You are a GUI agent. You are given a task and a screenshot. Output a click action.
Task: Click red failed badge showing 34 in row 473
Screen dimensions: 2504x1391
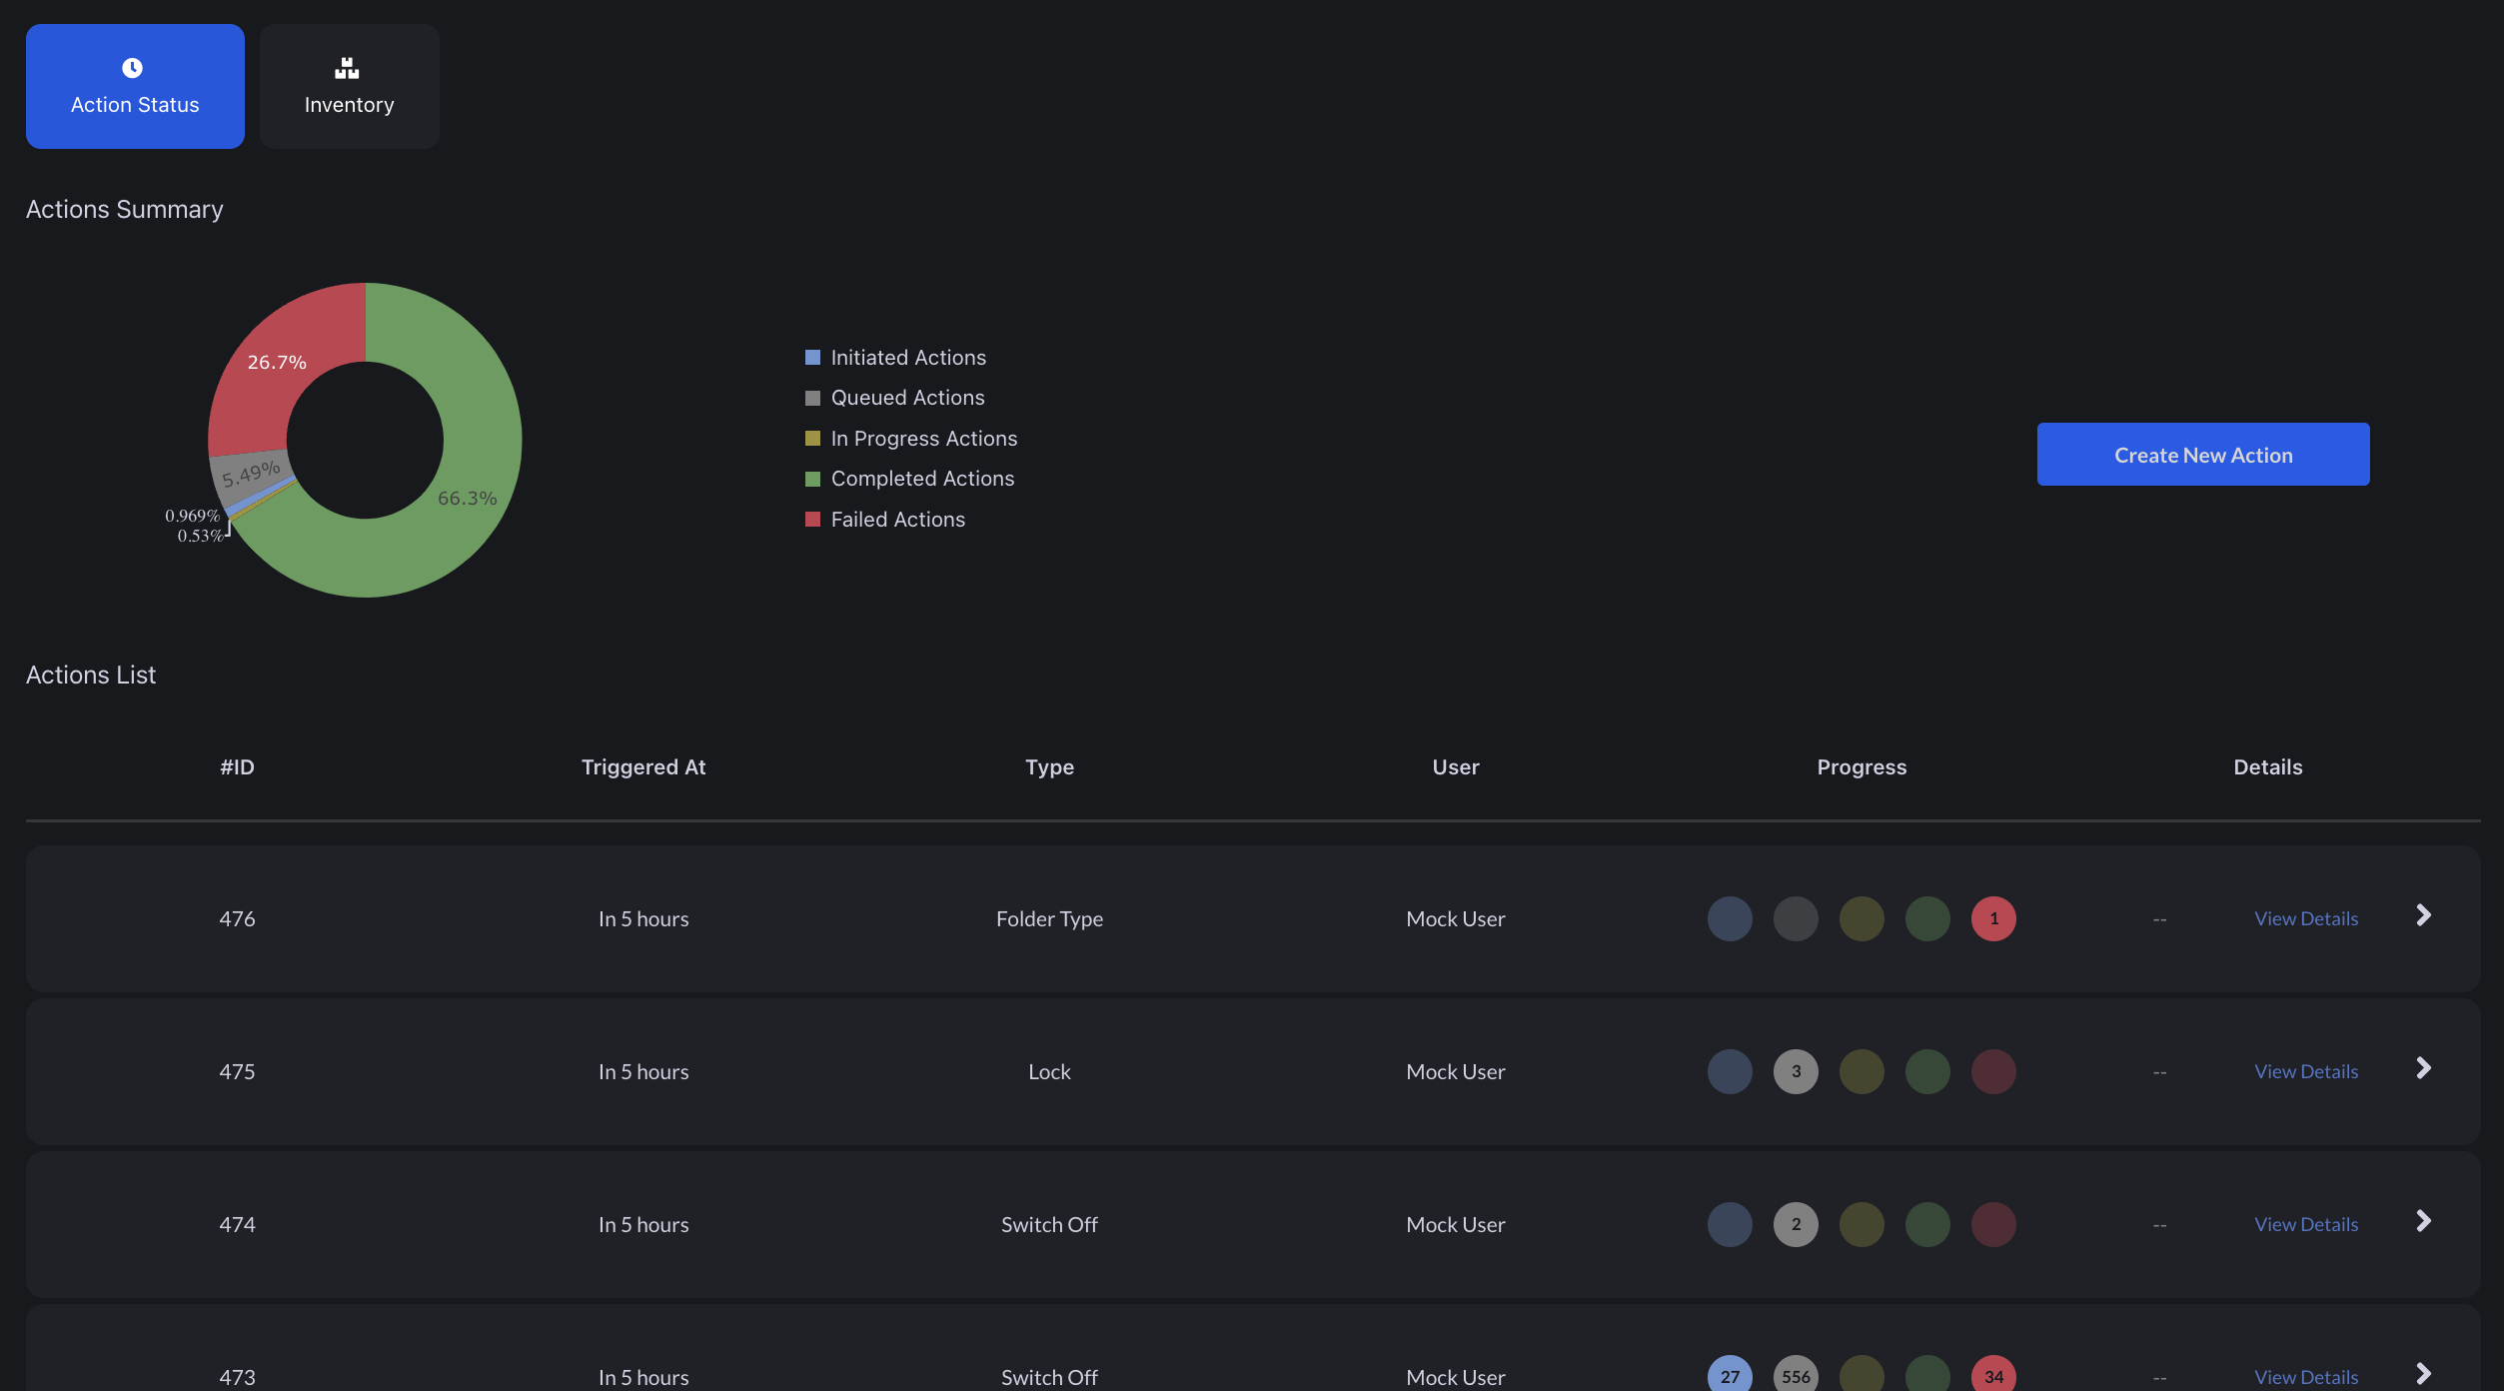coord(1992,1375)
